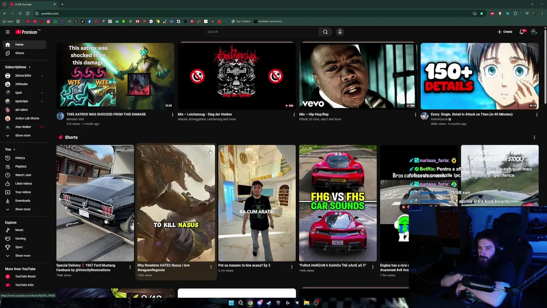The height and width of the screenshot is (308, 547).
Task: Open the (Motor)Bike channel subscription
Action: pos(24,76)
